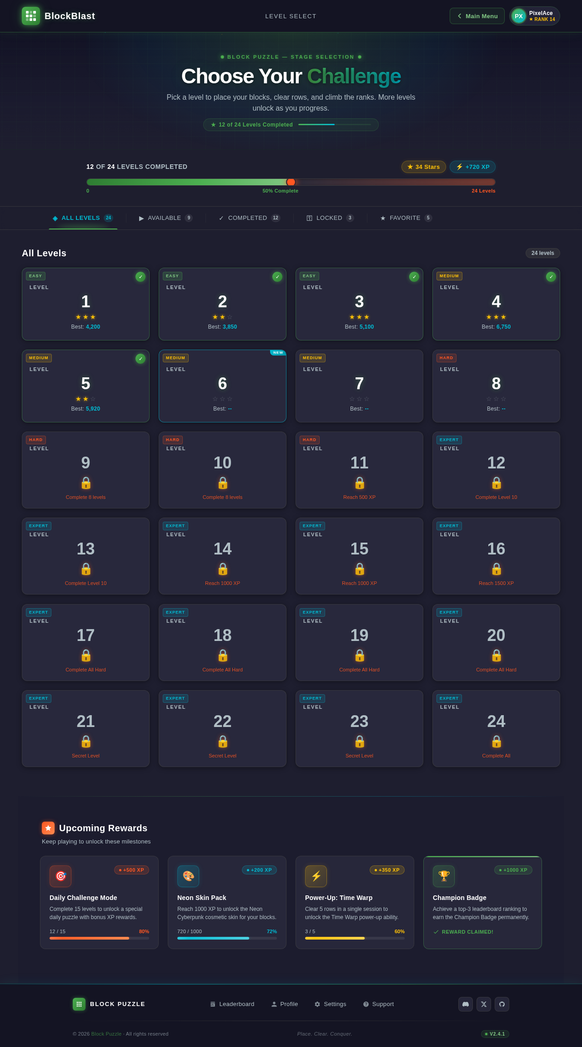The width and height of the screenshot is (582, 1047).
Task: Click the Block Puzzle copyright link
Action: pyautogui.click(x=106, y=1034)
